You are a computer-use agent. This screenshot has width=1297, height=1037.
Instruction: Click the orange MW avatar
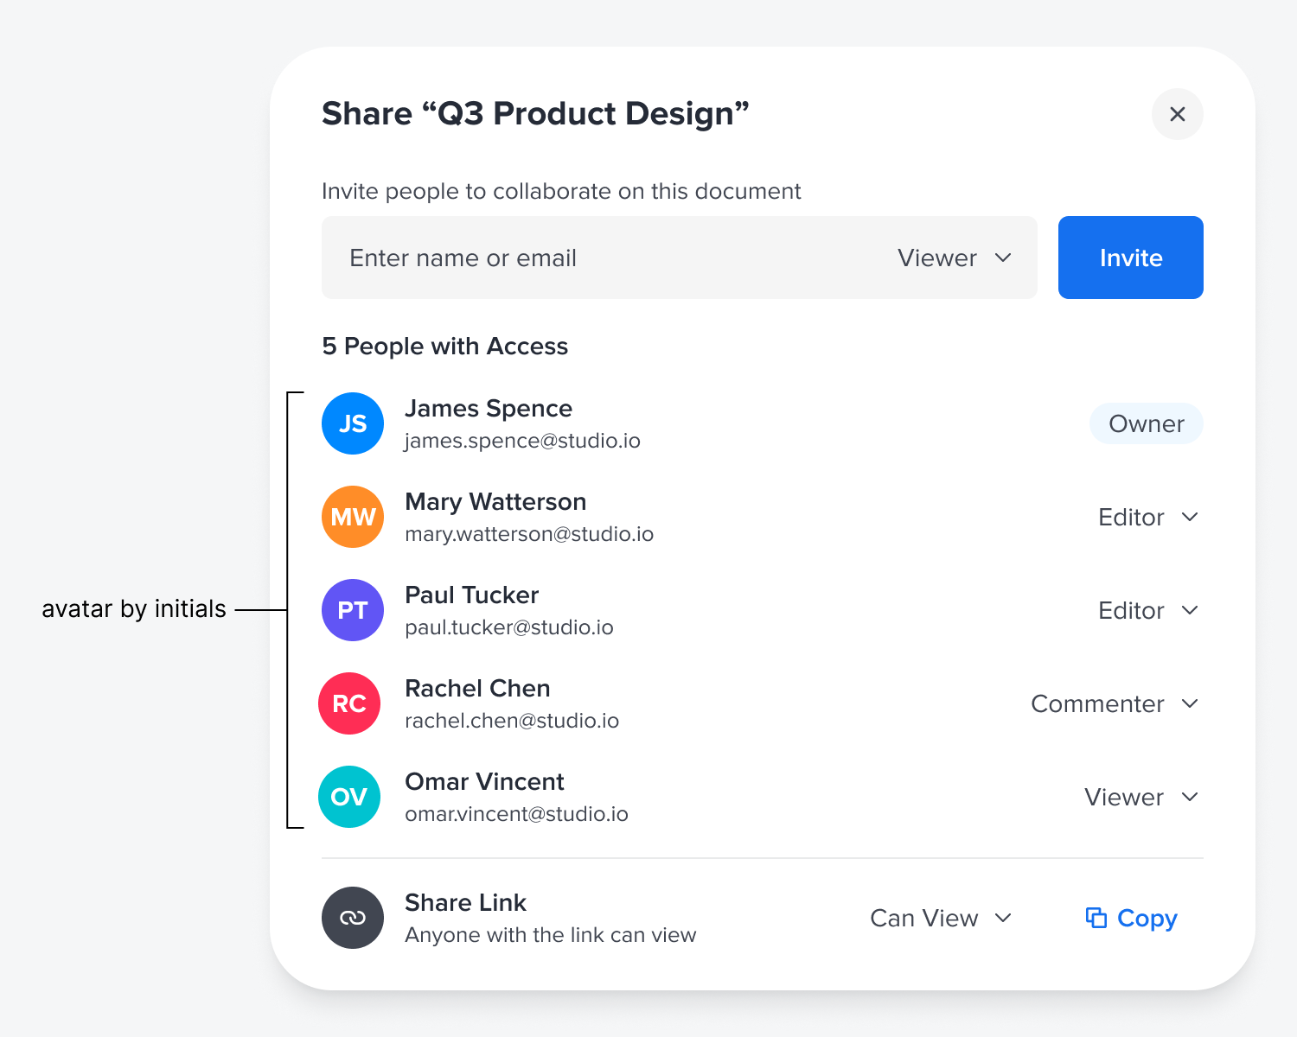[353, 517]
